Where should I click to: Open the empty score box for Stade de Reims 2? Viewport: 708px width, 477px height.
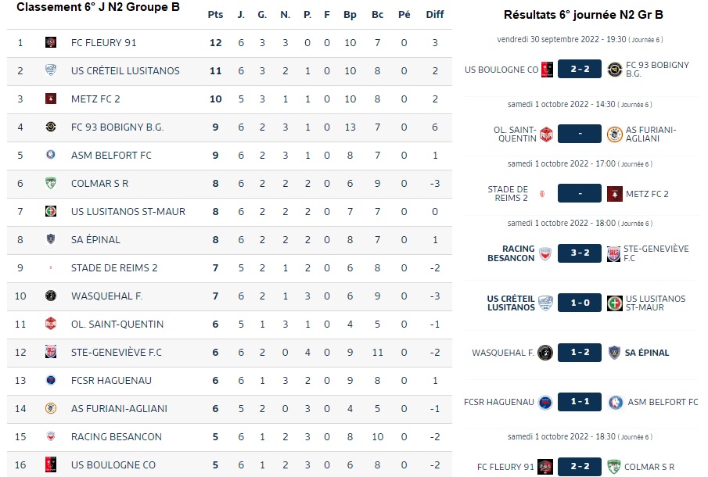[580, 194]
